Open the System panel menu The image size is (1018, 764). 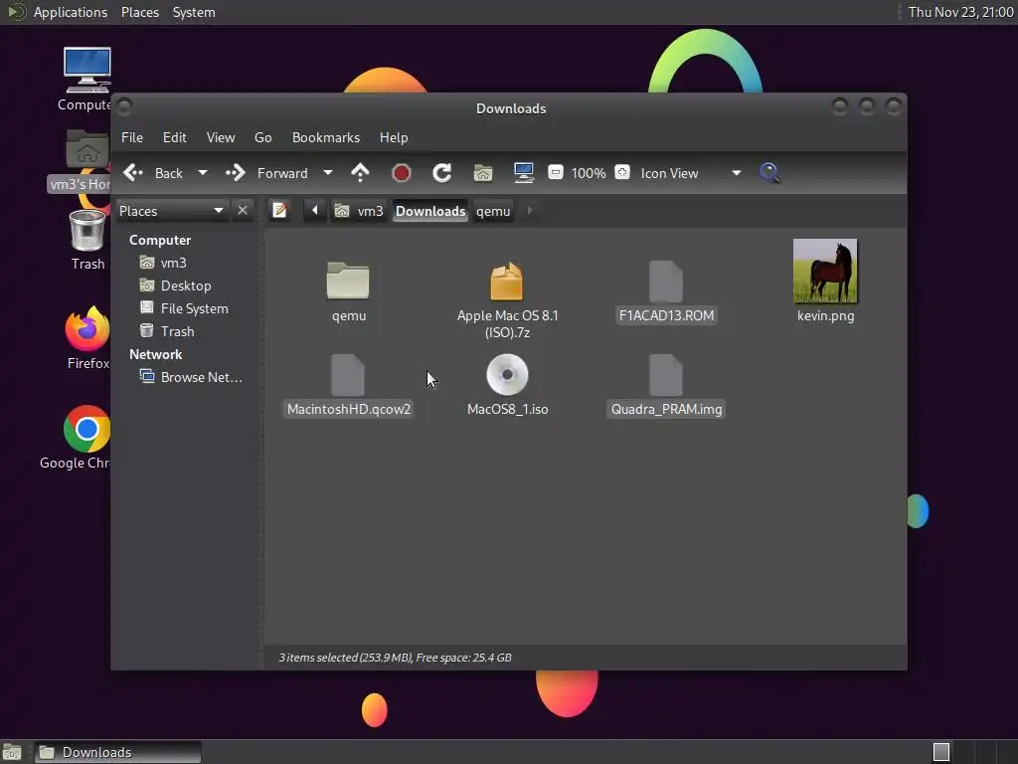pos(194,12)
